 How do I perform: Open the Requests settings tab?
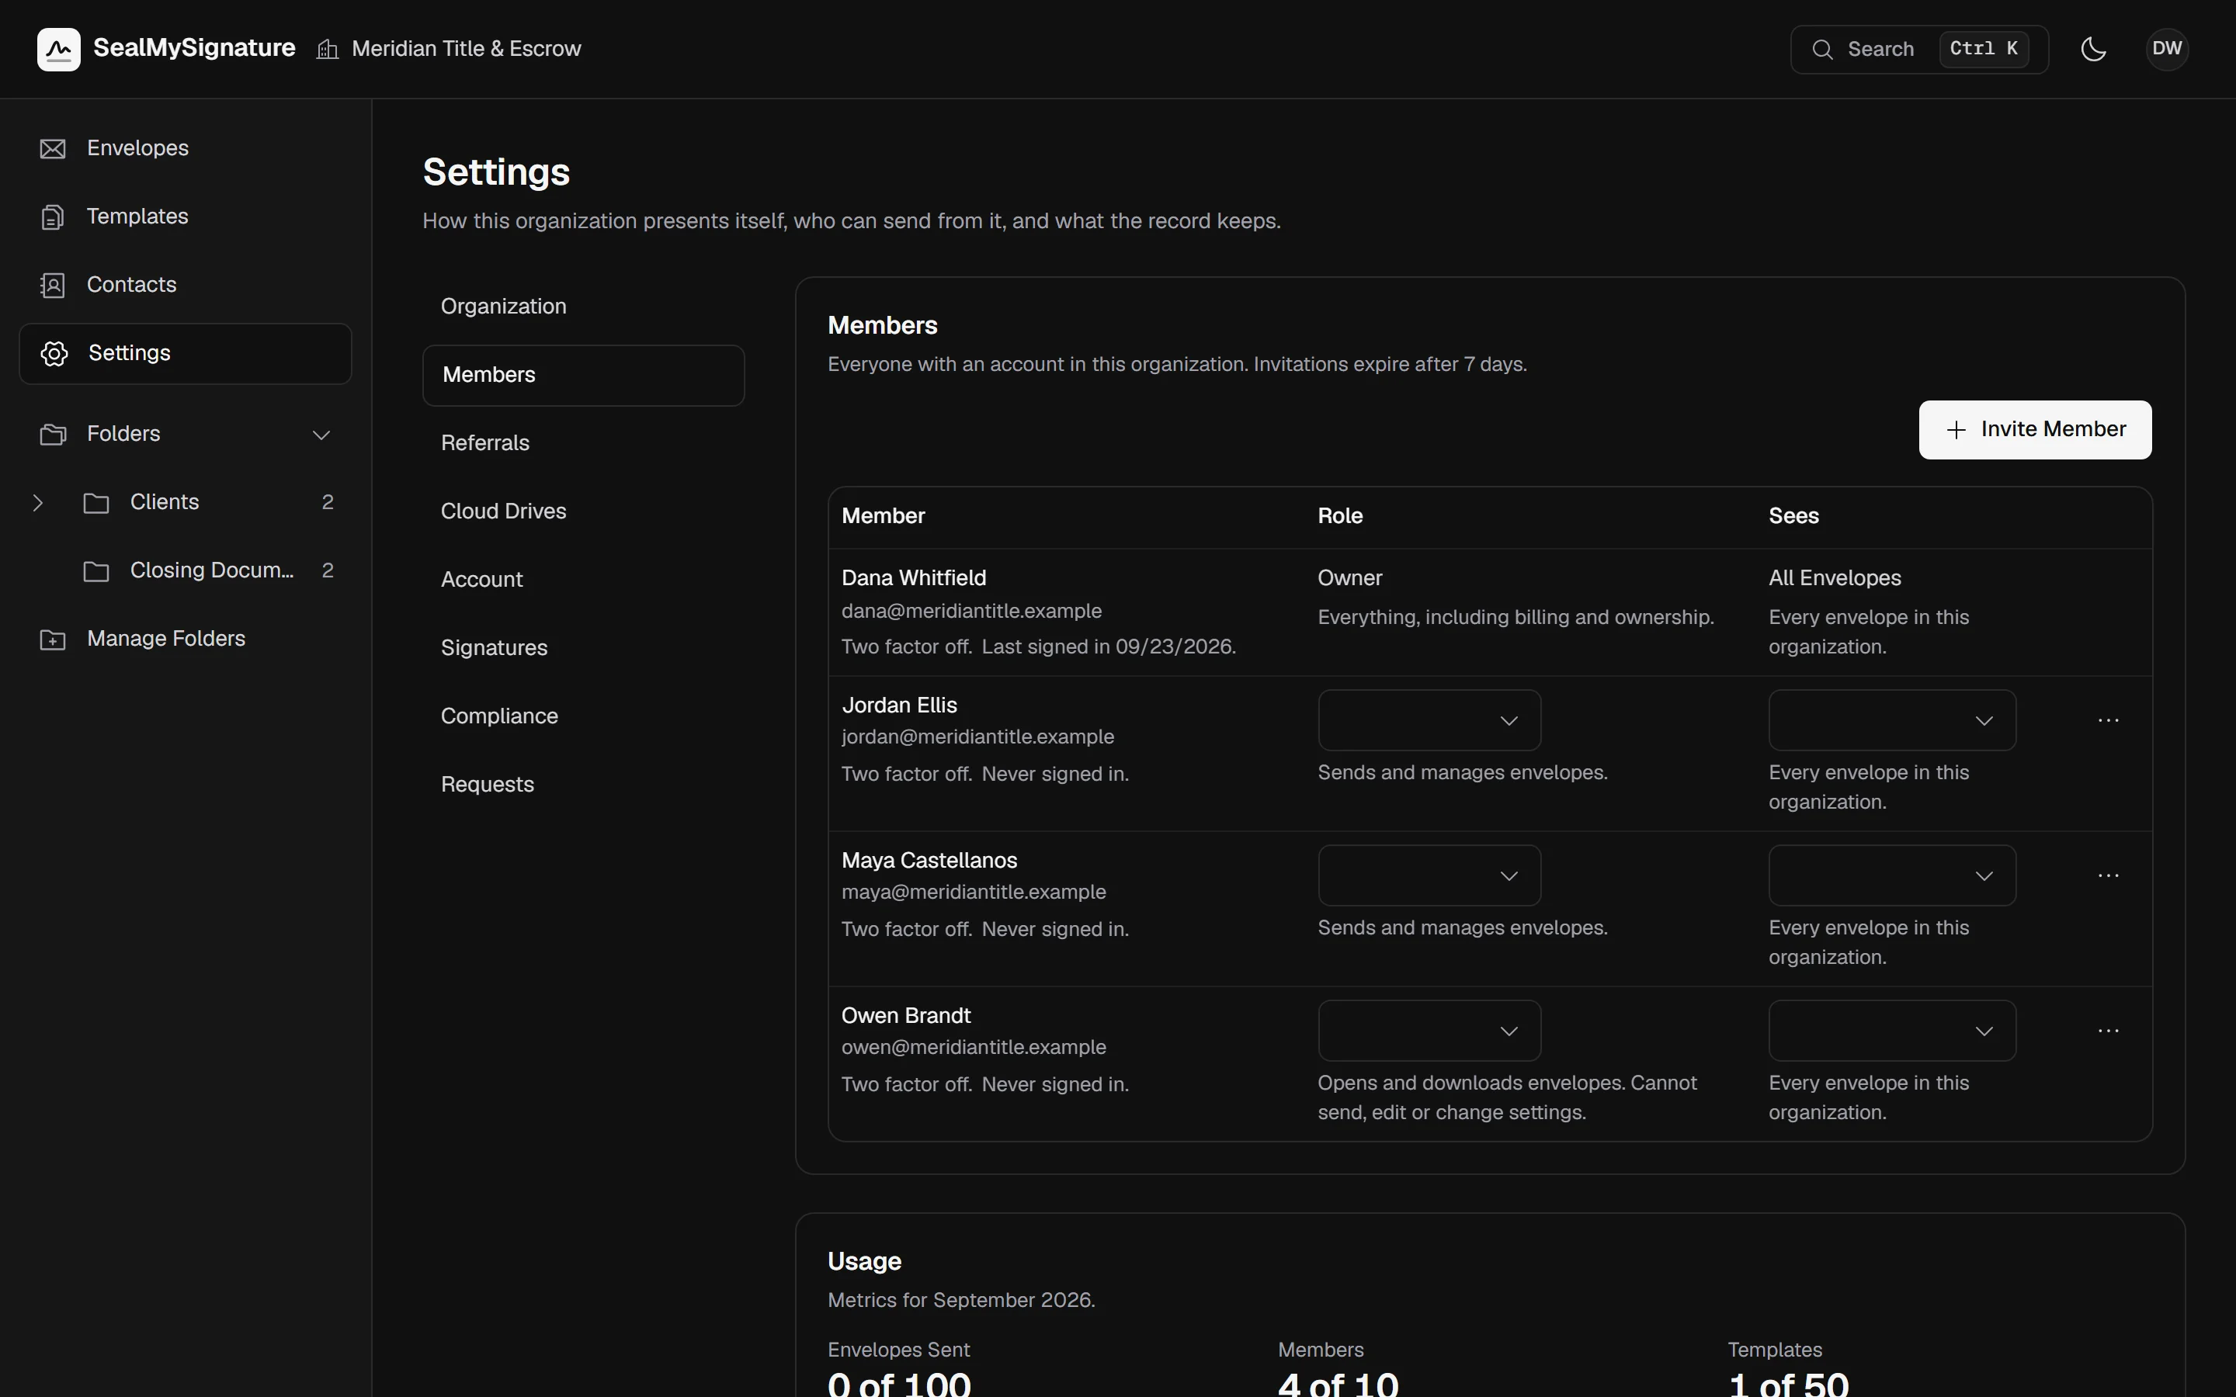[x=584, y=785]
